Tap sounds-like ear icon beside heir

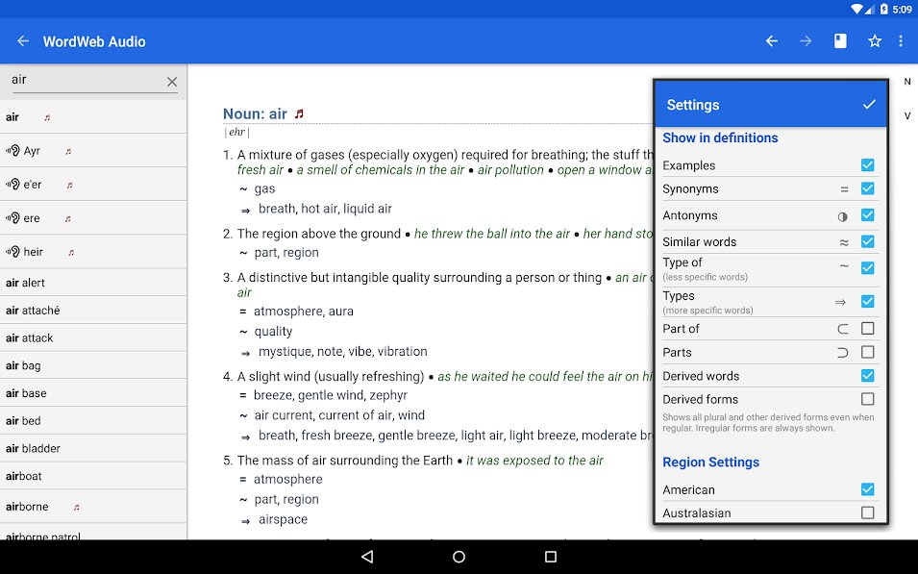[x=12, y=252]
